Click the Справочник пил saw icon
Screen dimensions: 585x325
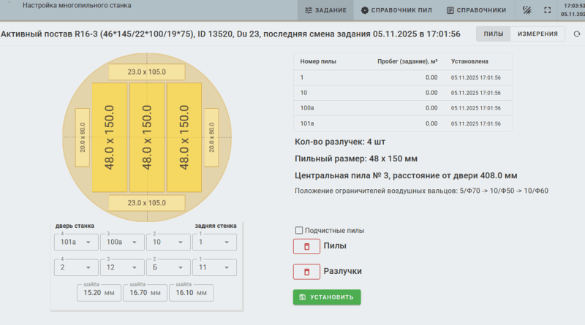[x=364, y=10]
